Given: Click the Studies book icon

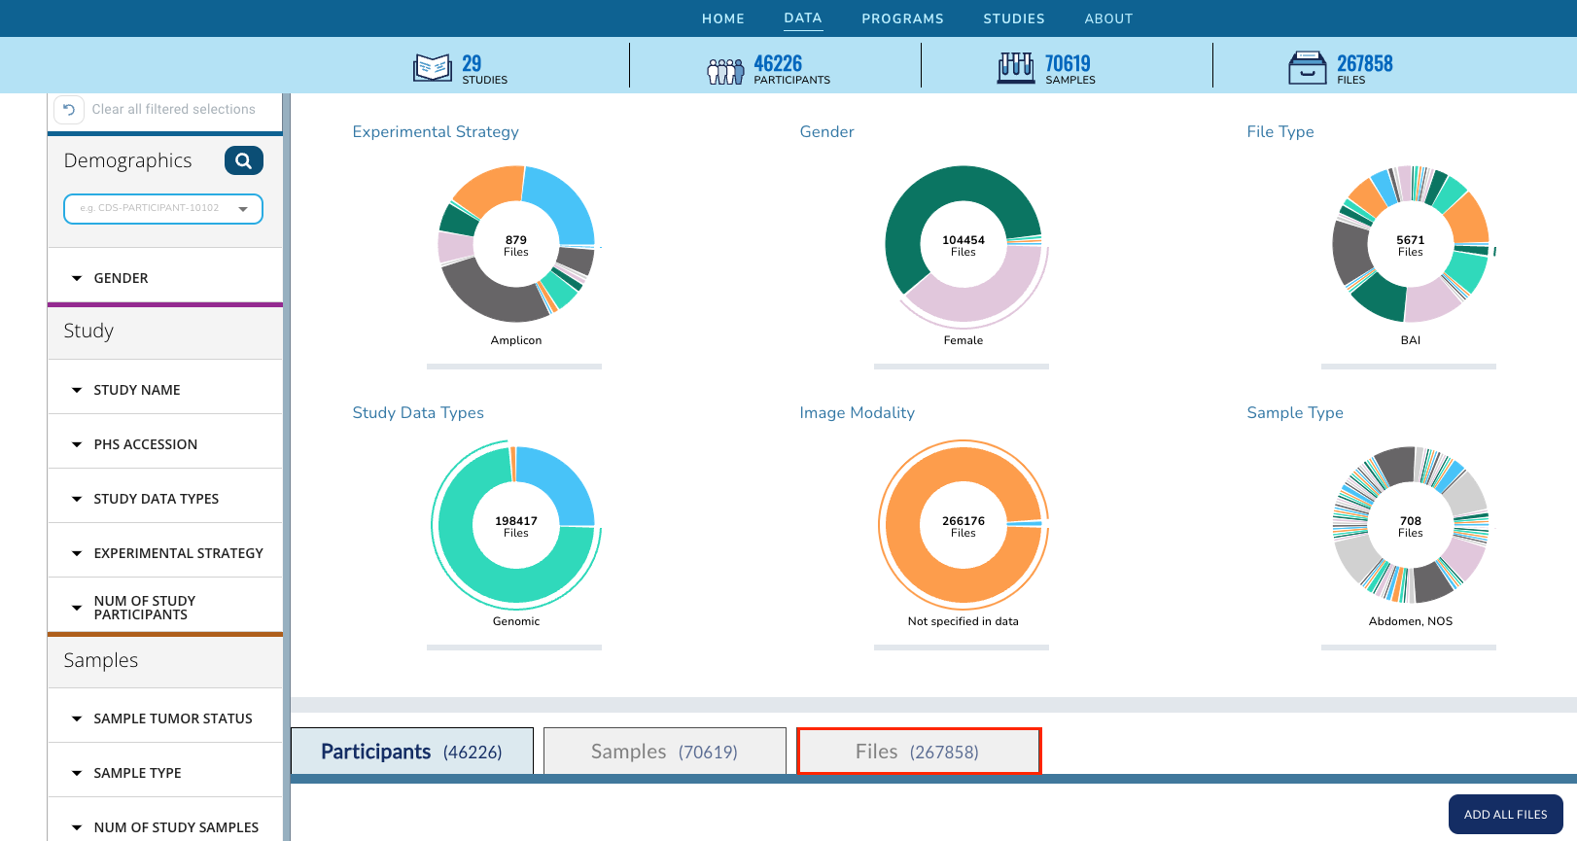Looking at the screenshot, I should pos(433,68).
